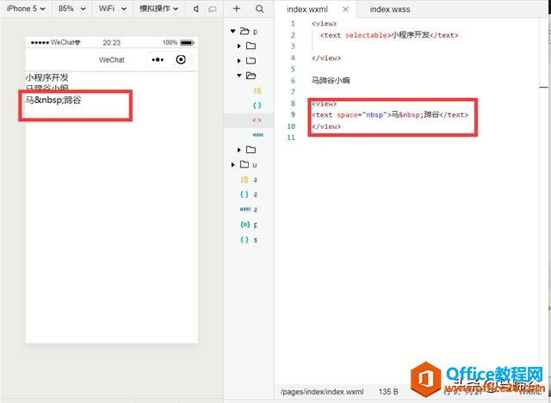Click the <view> tag on line 1
This screenshot has width=551, height=403.
pos(324,24)
